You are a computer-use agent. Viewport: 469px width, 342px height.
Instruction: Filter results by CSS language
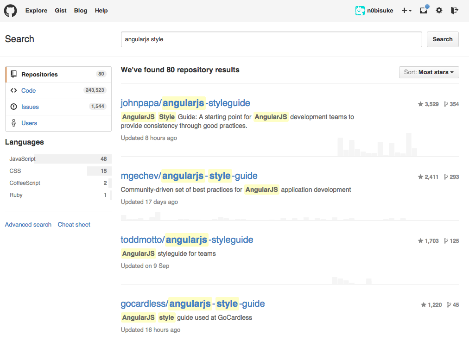[58, 171]
